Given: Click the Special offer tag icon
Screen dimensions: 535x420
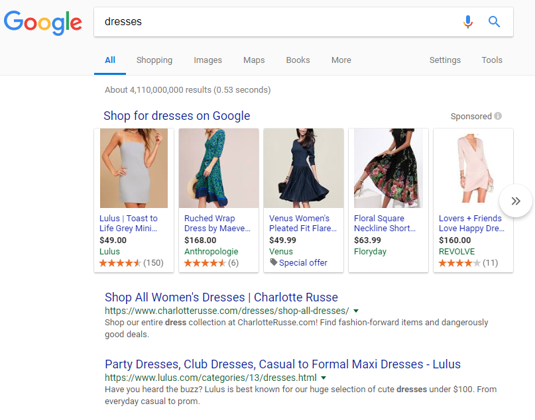Looking at the screenshot, I should [273, 262].
